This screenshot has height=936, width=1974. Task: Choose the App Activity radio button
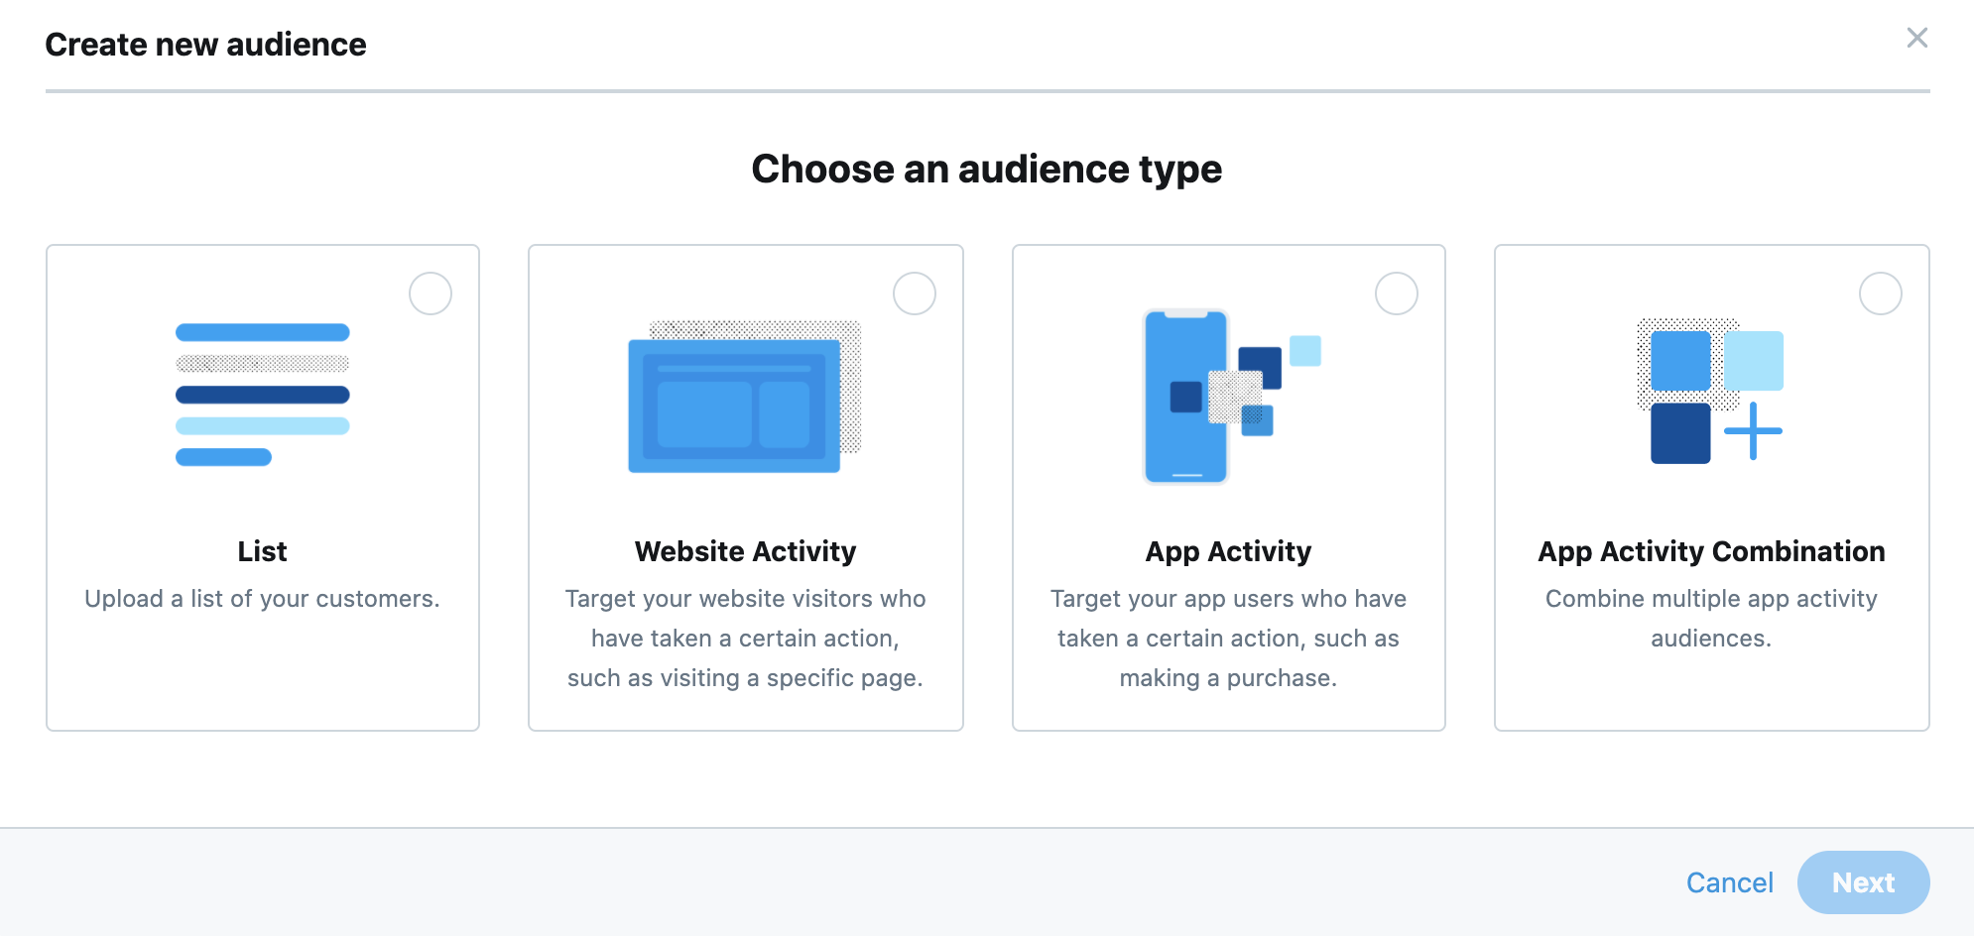point(1396,293)
